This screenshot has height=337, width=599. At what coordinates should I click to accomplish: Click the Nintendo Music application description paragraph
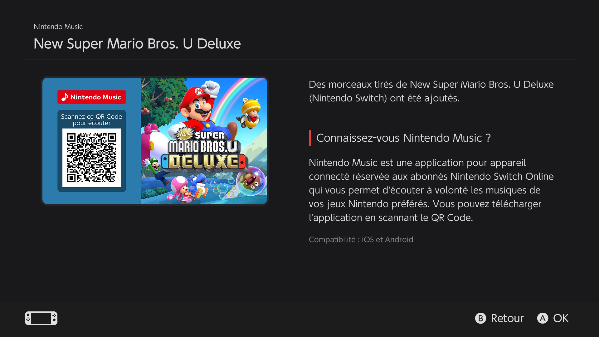(x=431, y=190)
